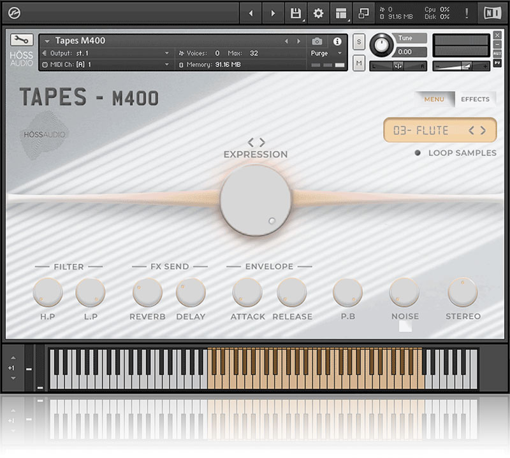The image size is (510, 458).
Task: Open Kontakt settings gear icon
Action: pos(318,13)
